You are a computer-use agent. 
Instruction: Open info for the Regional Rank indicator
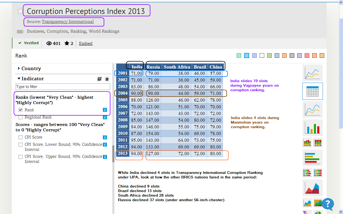pyautogui.click(x=105, y=117)
